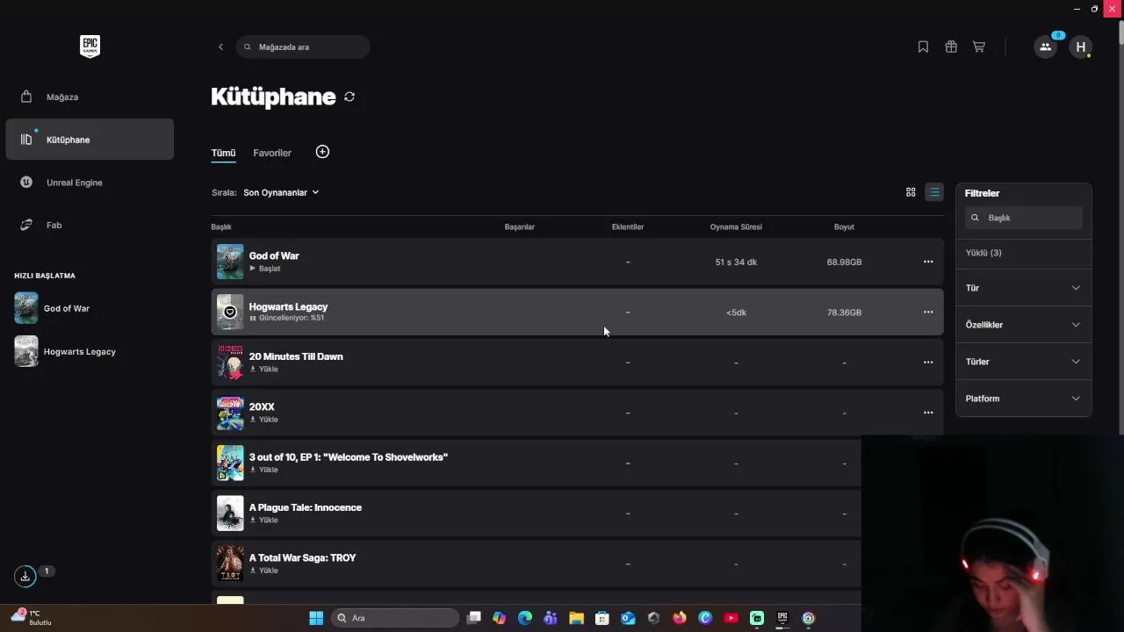Screen dimensions: 1124x632
Task: Expand the Platform filter section
Action: [x=1023, y=399]
